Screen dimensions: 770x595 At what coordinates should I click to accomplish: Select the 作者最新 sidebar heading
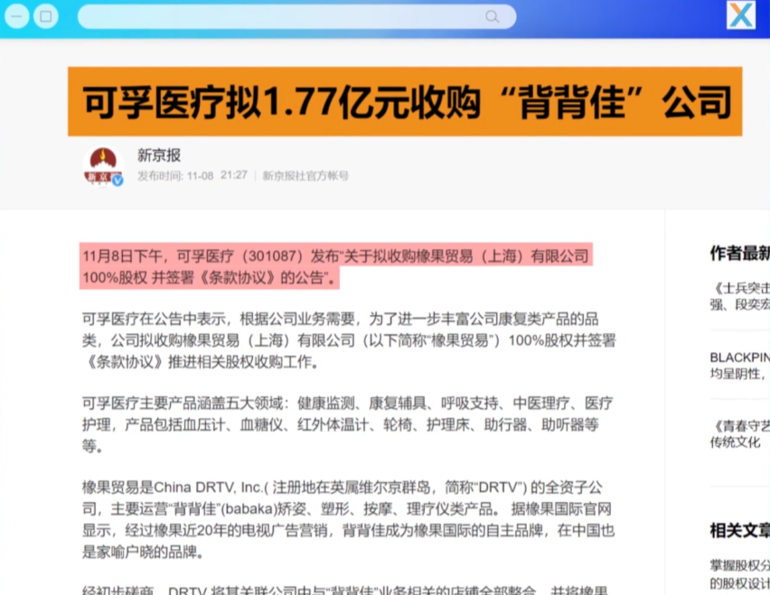pos(739,253)
